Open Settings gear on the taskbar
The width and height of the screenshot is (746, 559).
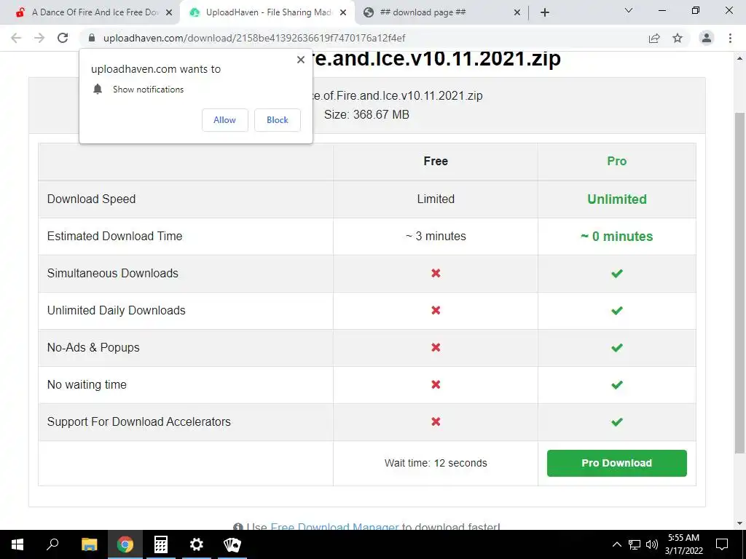197,544
